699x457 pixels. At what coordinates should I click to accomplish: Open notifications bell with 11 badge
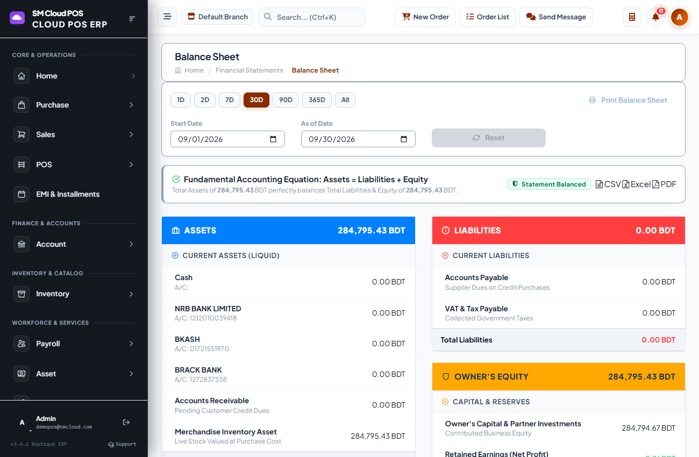coord(655,17)
